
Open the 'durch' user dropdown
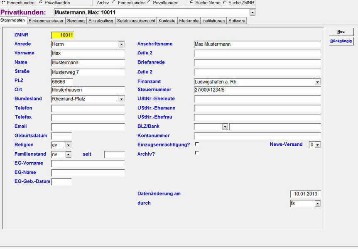pyautogui.click(x=317, y=203)
